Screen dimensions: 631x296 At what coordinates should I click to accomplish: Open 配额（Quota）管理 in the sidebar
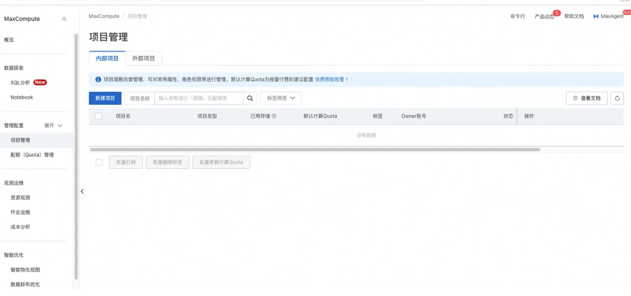(32, 155)
